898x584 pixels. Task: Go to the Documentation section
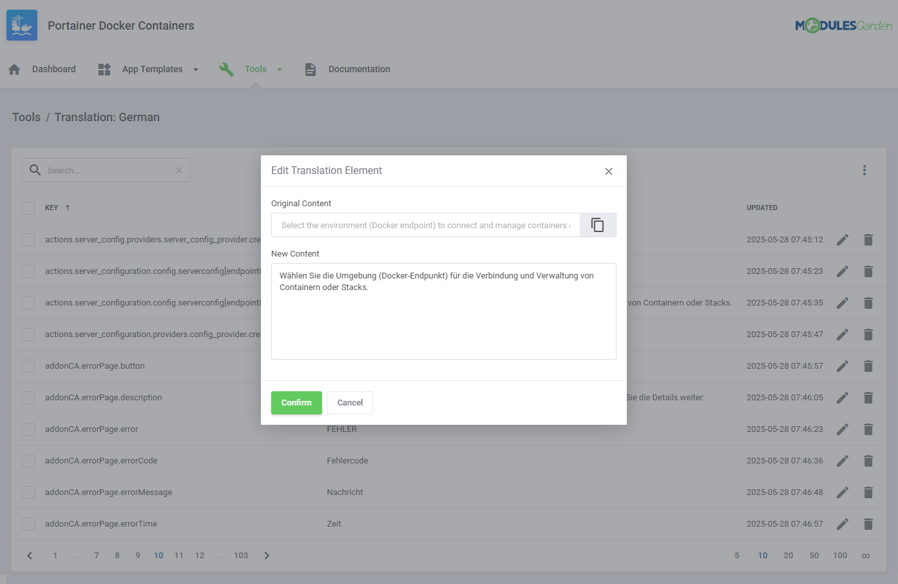pos(359,69)
